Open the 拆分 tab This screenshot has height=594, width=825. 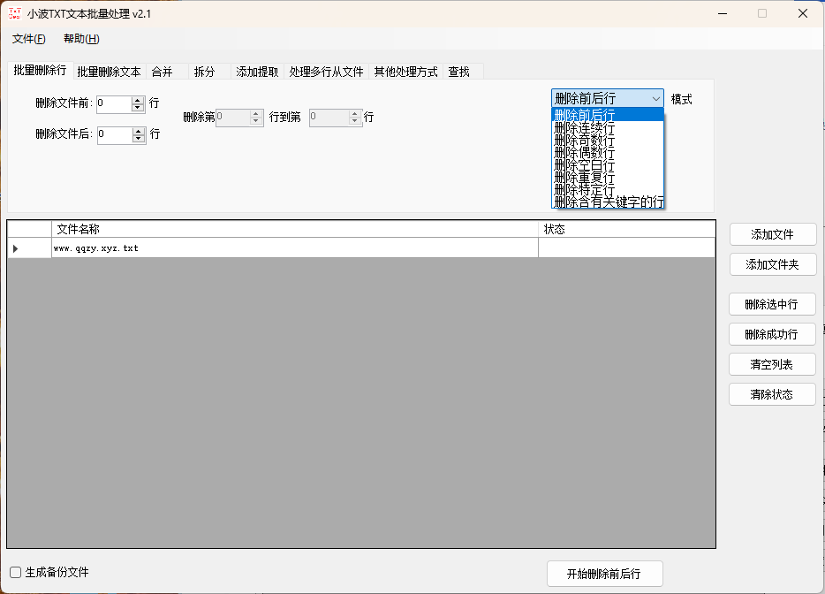(x=205, y=72)
